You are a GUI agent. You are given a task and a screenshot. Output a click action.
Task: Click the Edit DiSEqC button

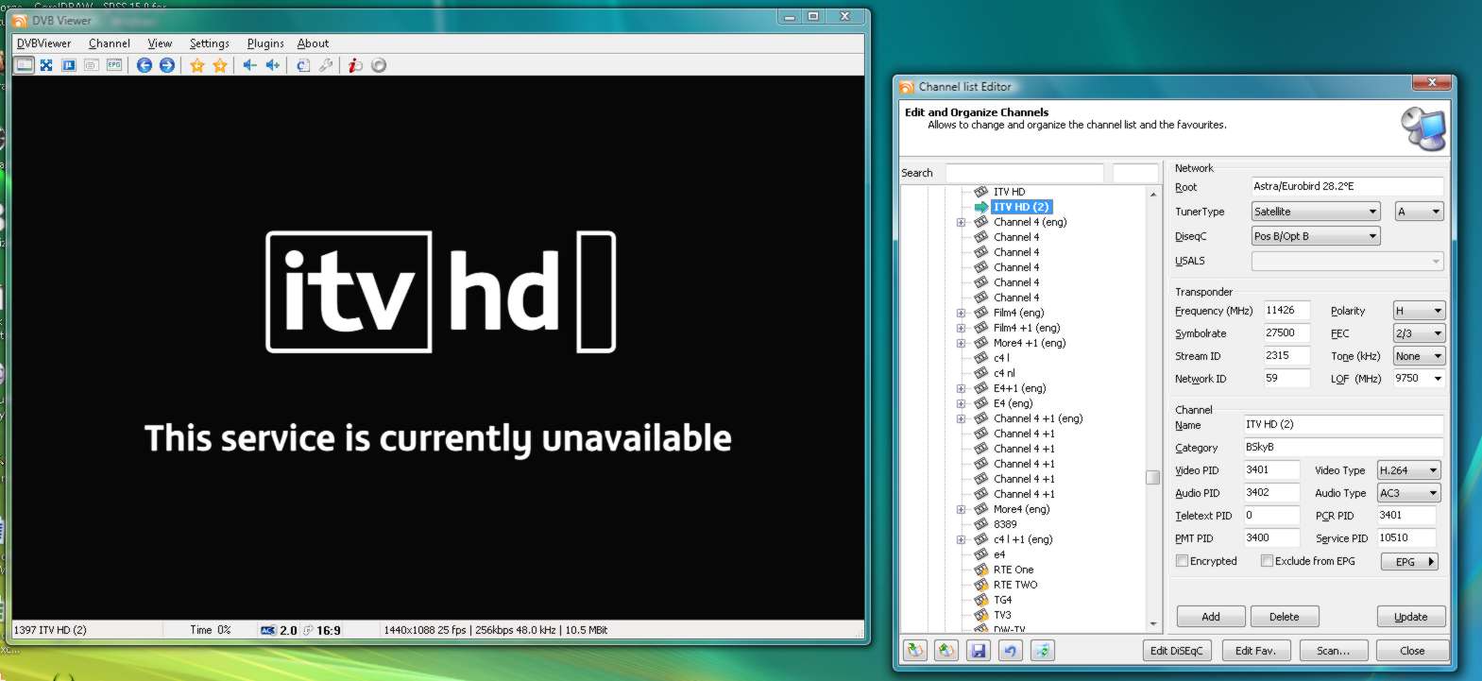[x=1177, y=651]
